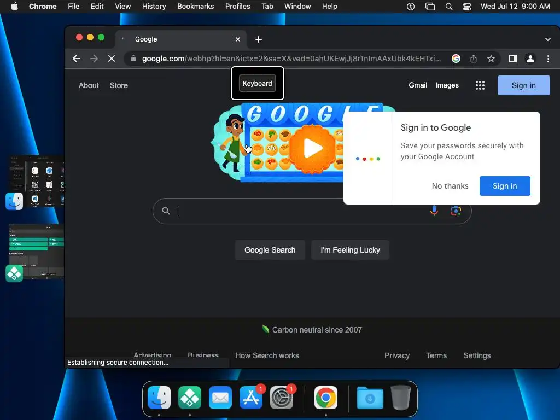560x420 pixels.
Task: Start voice search with microphone icon
Action: click(x=434, y=211)
